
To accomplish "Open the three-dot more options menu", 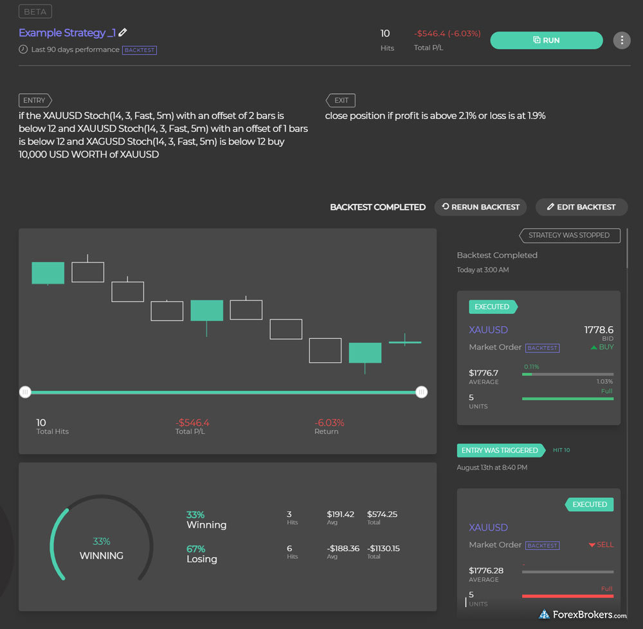I will click(621, 40).
